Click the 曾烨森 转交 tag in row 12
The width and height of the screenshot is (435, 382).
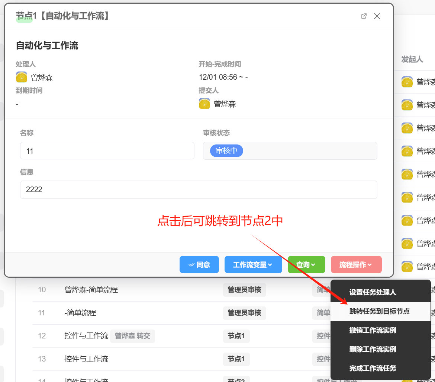coord(132,336)
